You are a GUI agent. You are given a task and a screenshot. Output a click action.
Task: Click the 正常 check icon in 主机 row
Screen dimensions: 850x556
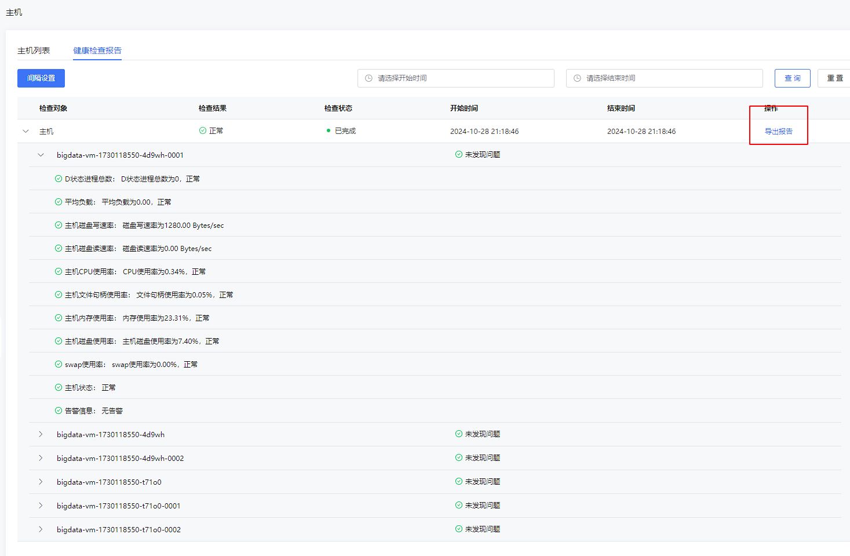203,130
